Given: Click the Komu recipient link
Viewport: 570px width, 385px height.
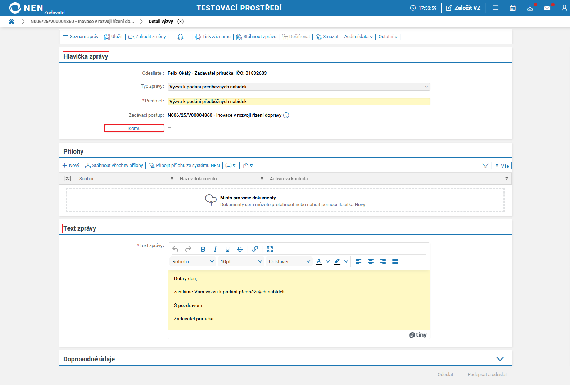Looking at the screenshot, I should tap(134, 128).
